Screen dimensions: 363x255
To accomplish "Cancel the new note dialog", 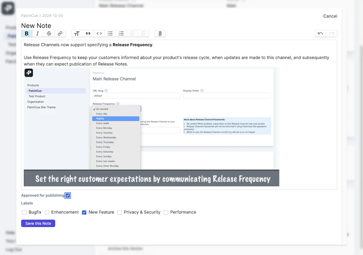I will pyautogui.click(x=330, y=16).
